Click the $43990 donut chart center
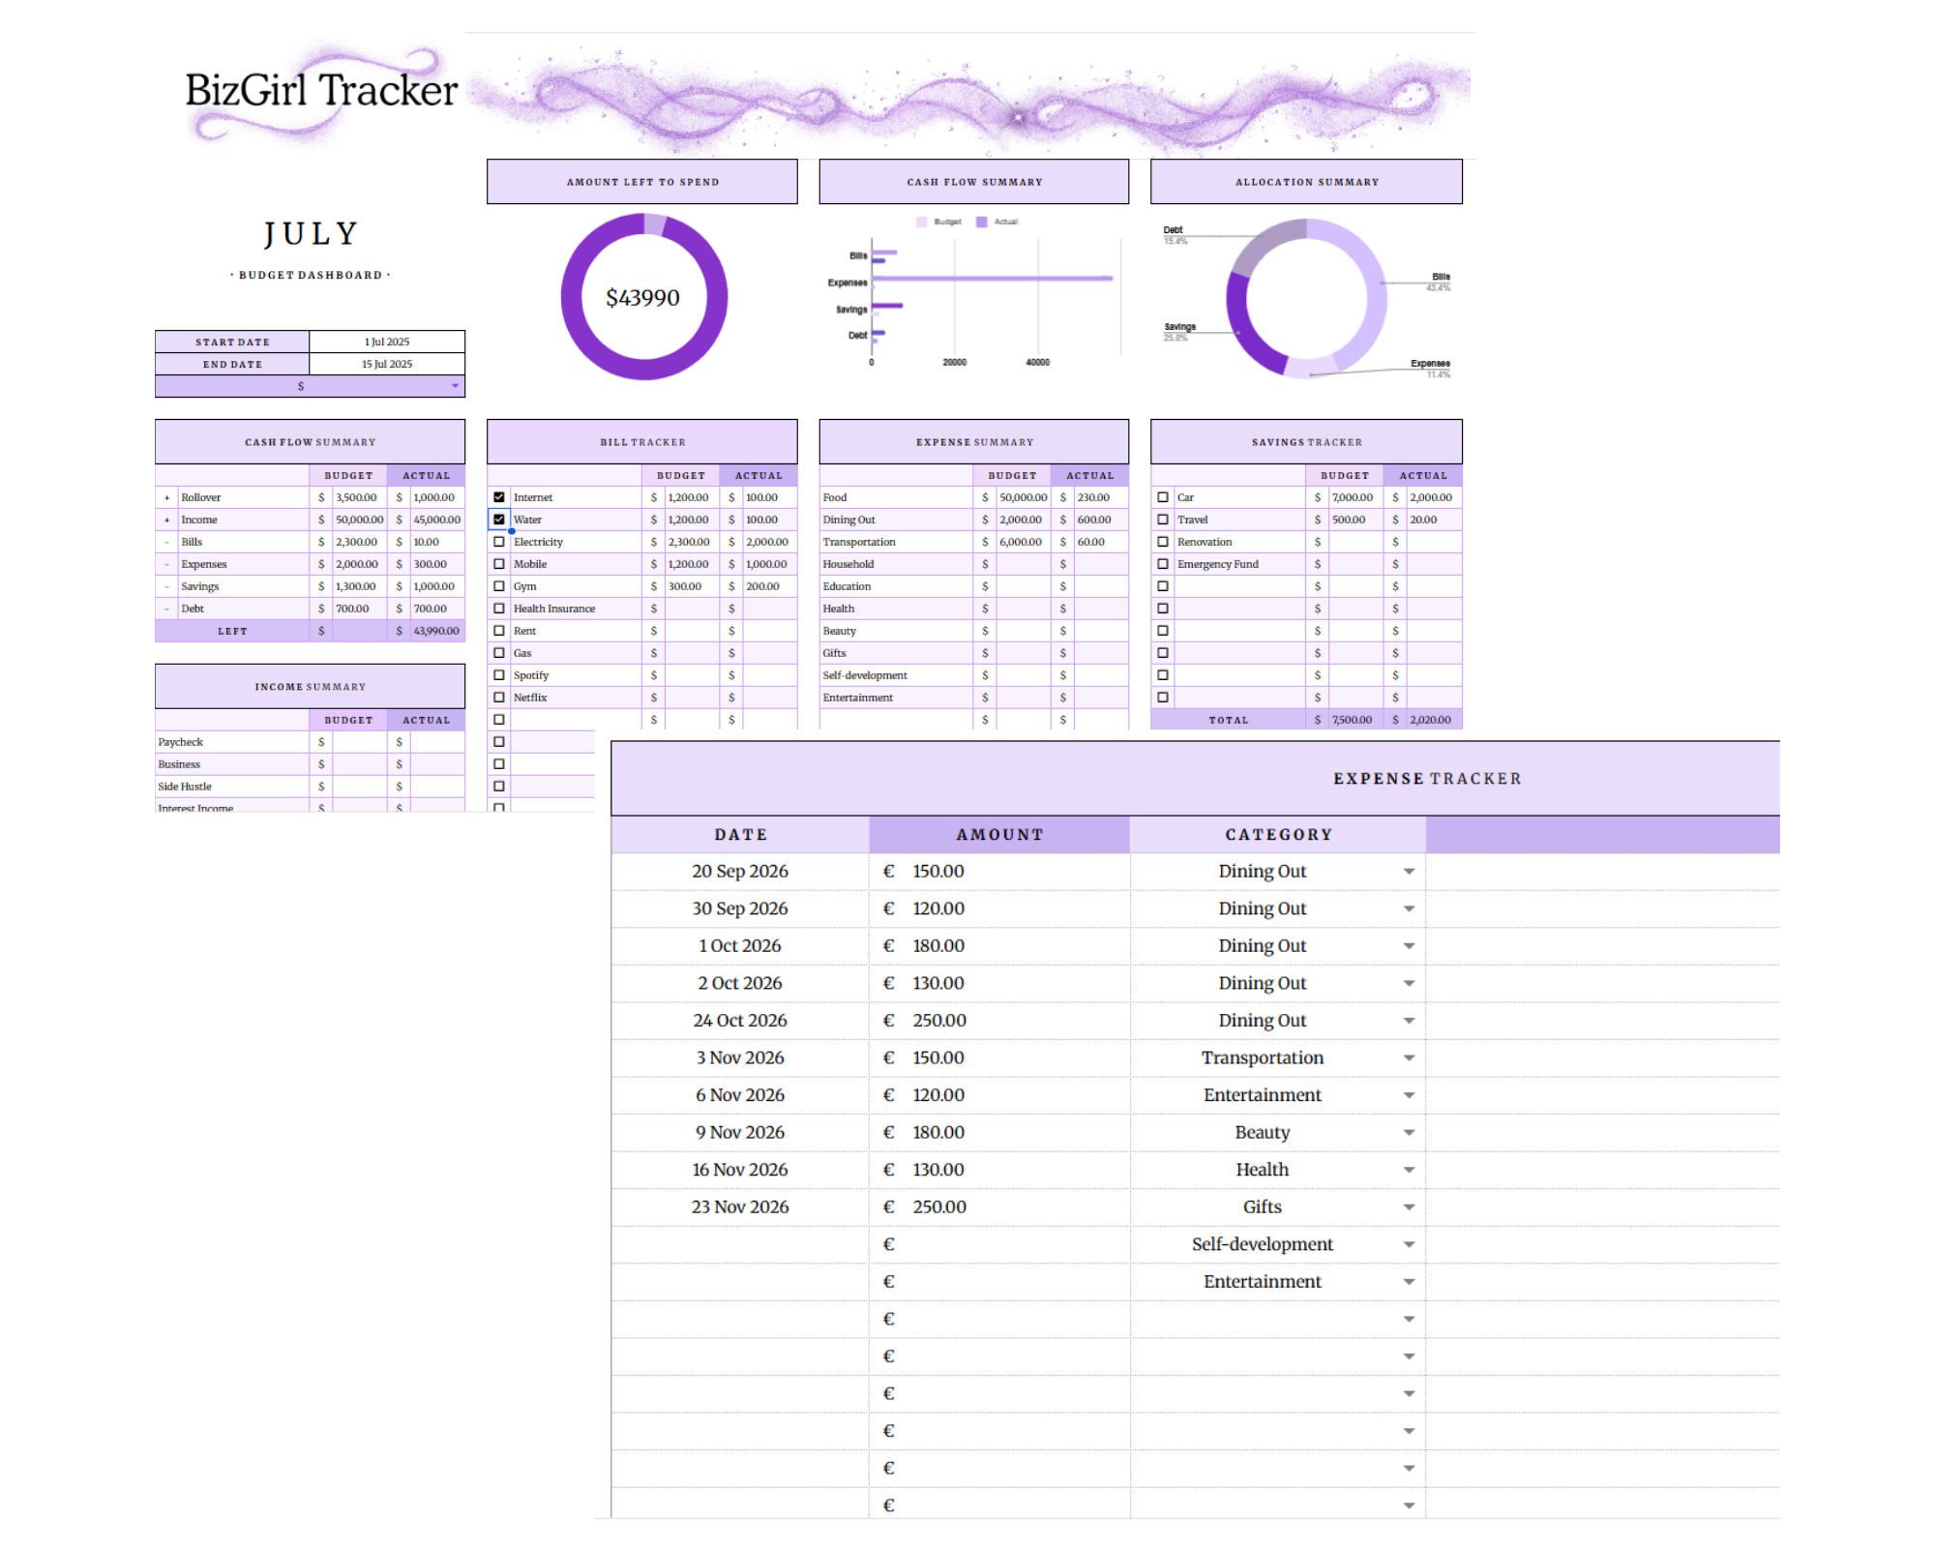The image size is (1935, 1548). click(x=643, y=298)
